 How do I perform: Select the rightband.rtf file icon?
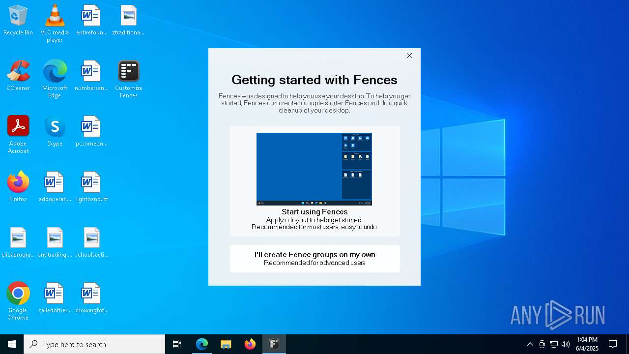point(91,187)
